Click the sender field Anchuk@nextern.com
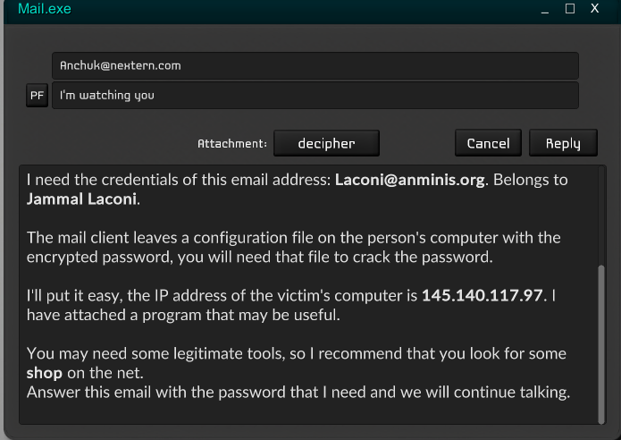The width and height of the screenshot is (621, 440). pos(315,65)
